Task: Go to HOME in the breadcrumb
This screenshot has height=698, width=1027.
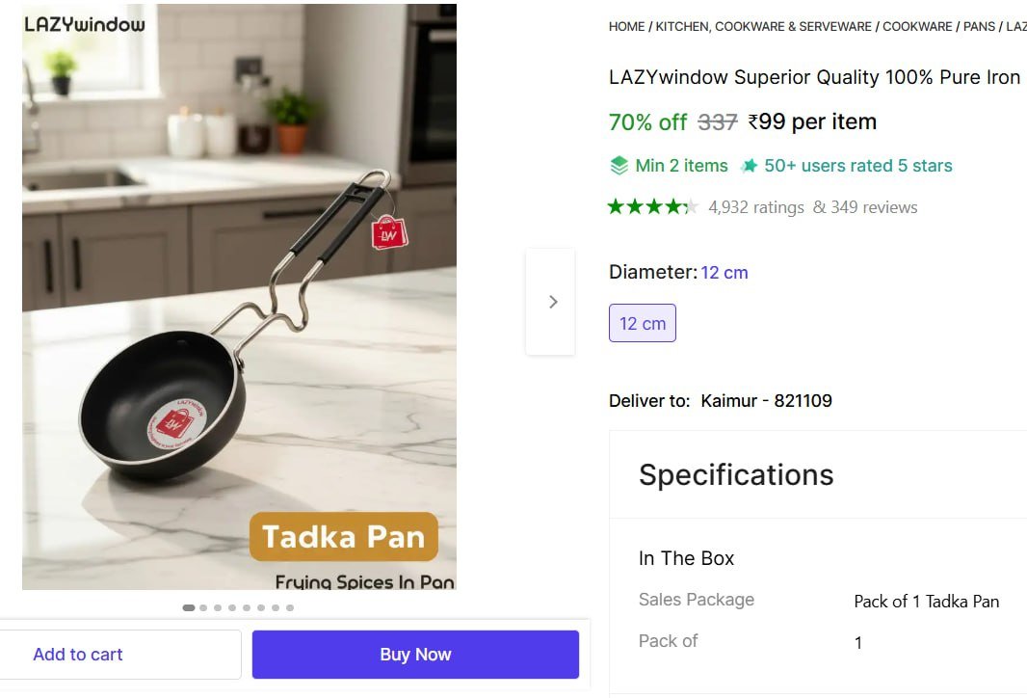Action: [x=626, y=26]
